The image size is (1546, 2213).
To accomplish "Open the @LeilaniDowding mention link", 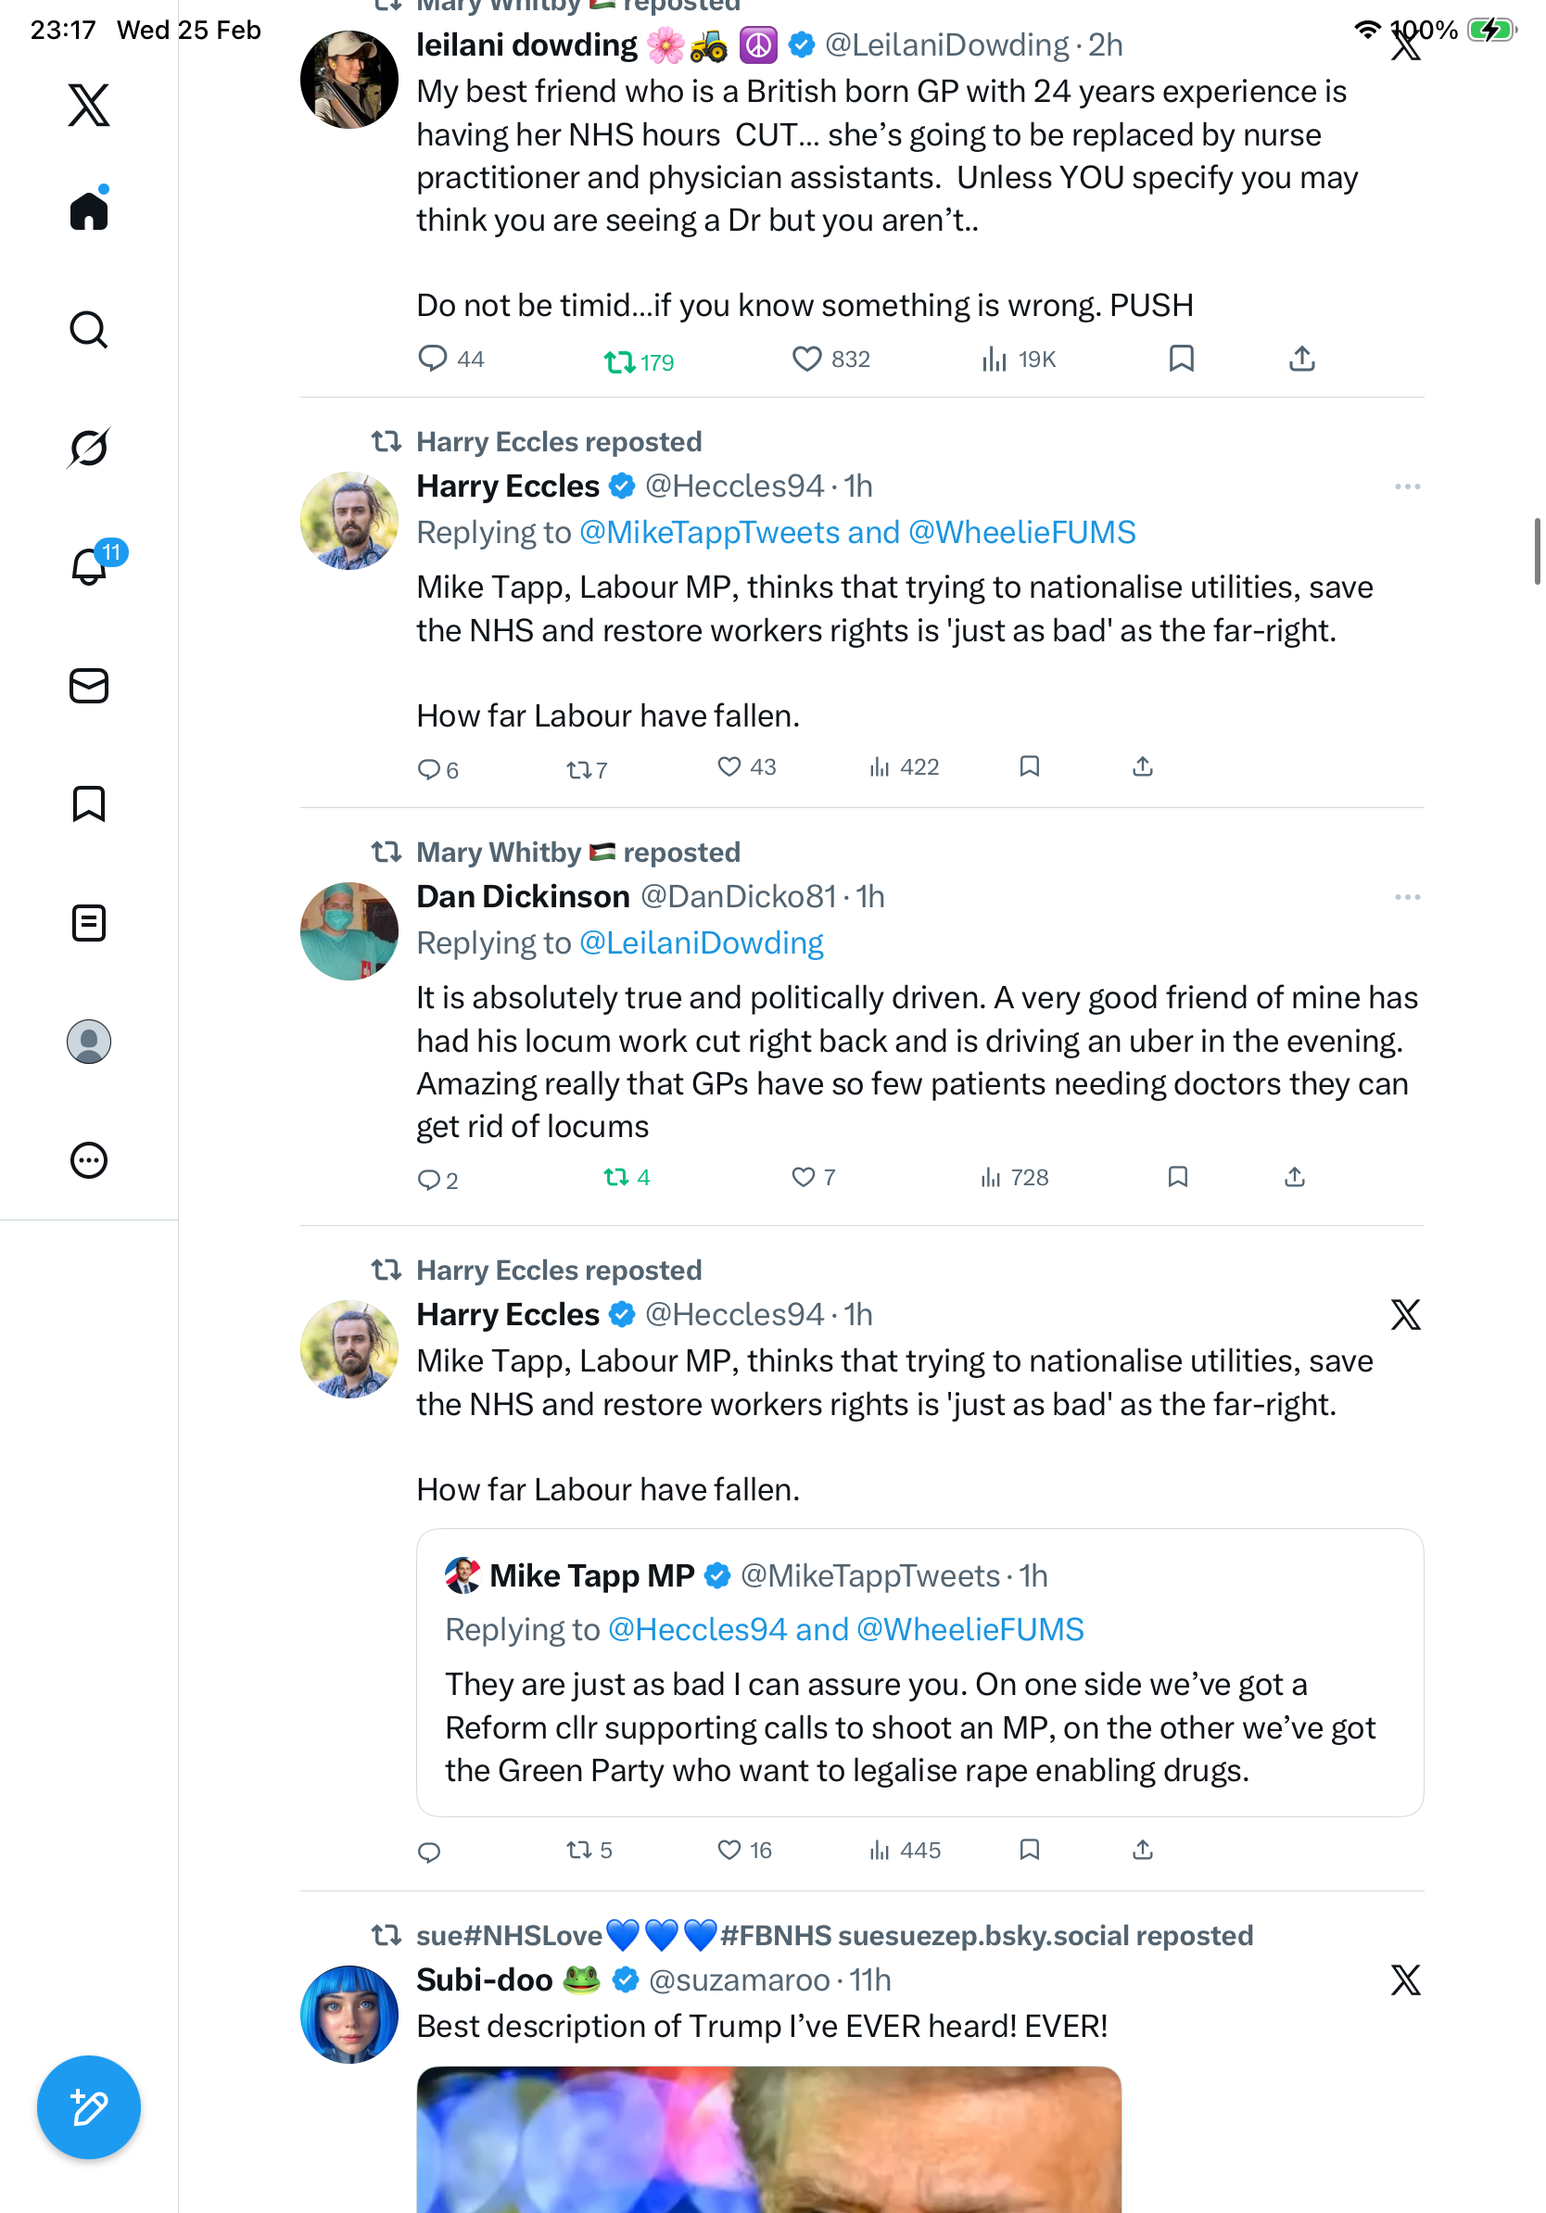I will (701, 942).
